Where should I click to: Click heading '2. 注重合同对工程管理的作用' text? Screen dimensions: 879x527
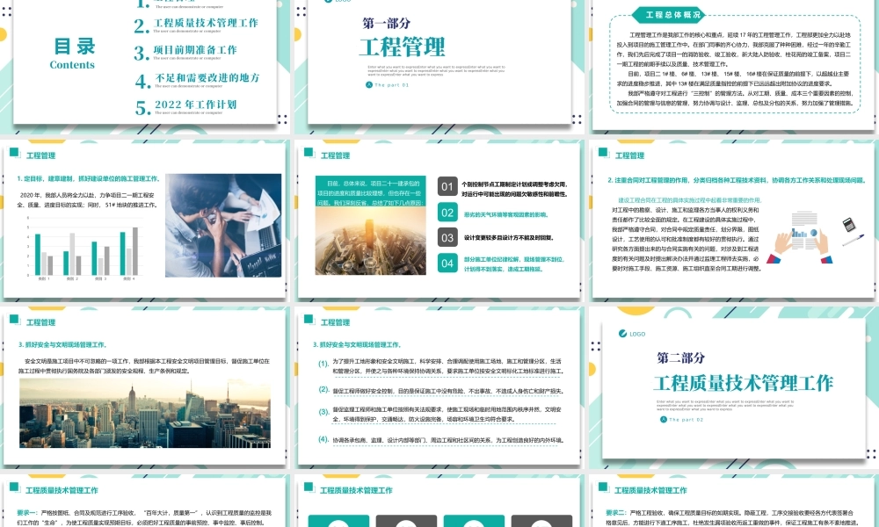(x=736, y=180)
